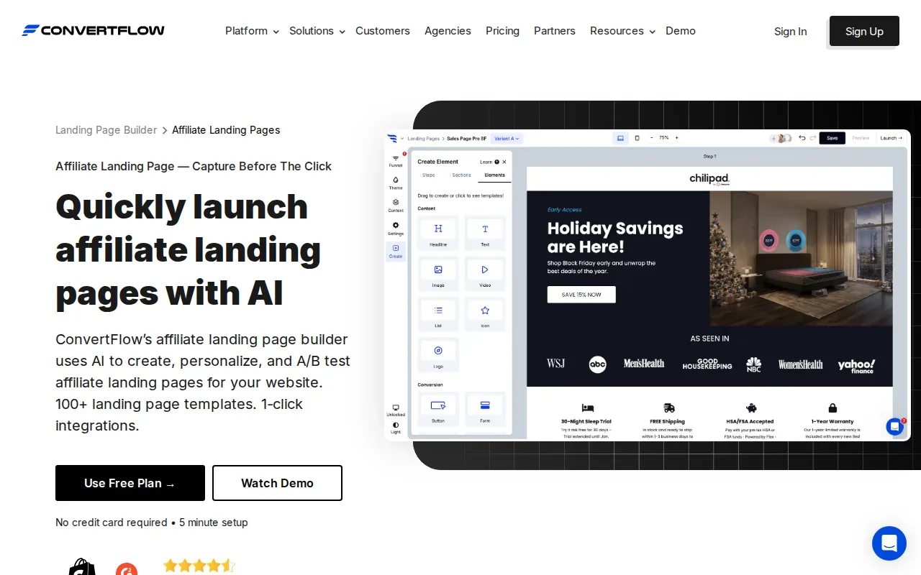Pick the Image element tile
Screen dimensions: 921x575
tap(438, 273)
